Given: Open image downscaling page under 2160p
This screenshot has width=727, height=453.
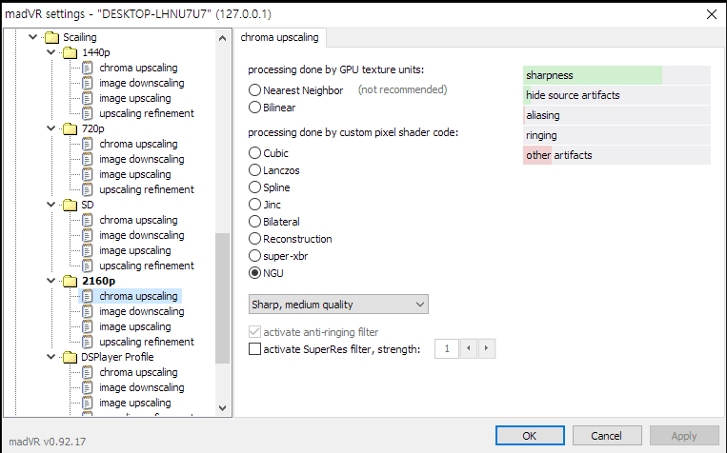Looking at the screenshot, I should tap(141, 311).
